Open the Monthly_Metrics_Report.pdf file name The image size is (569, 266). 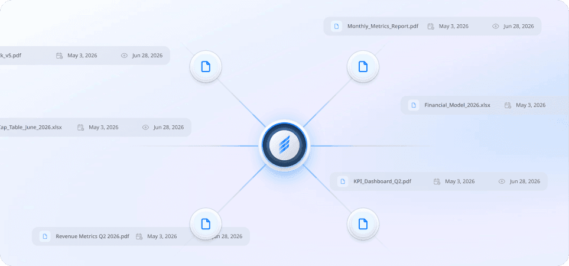383,26
